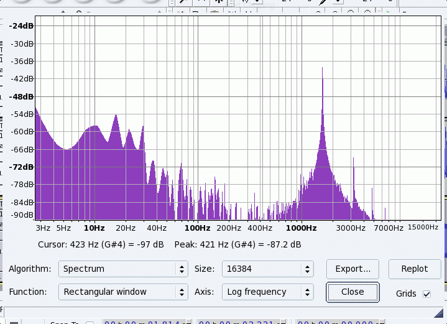The width and height of the screenshot is (447, 324).
Task: Click the 100Hz label on frequency axis
Action: click(x=198, y=228)
